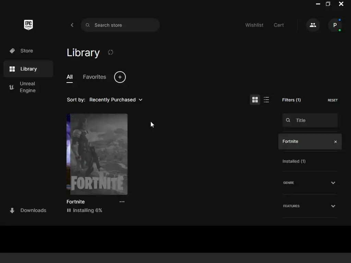Open the P profile avatar menu
The width and height of the screenshot is (351, 263).
(335, 25)
